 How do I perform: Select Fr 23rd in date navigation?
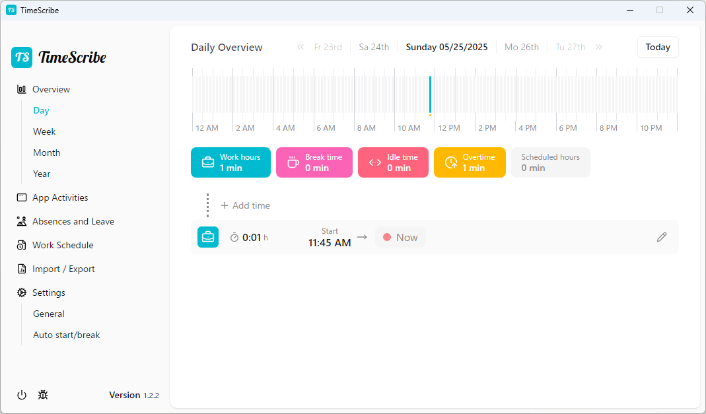pyautogui.click(x=328, y=48)
